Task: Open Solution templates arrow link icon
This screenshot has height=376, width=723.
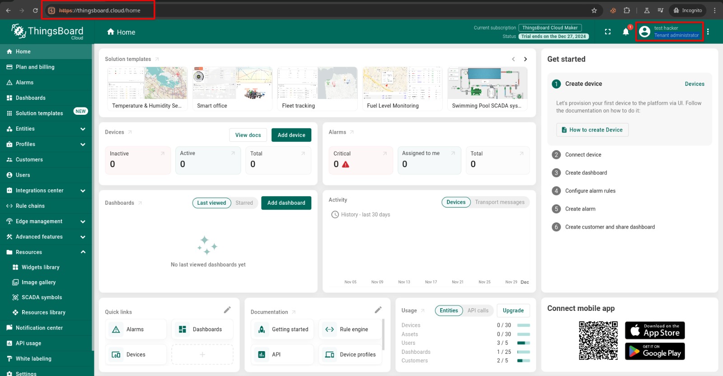Action: pos(157,59)
